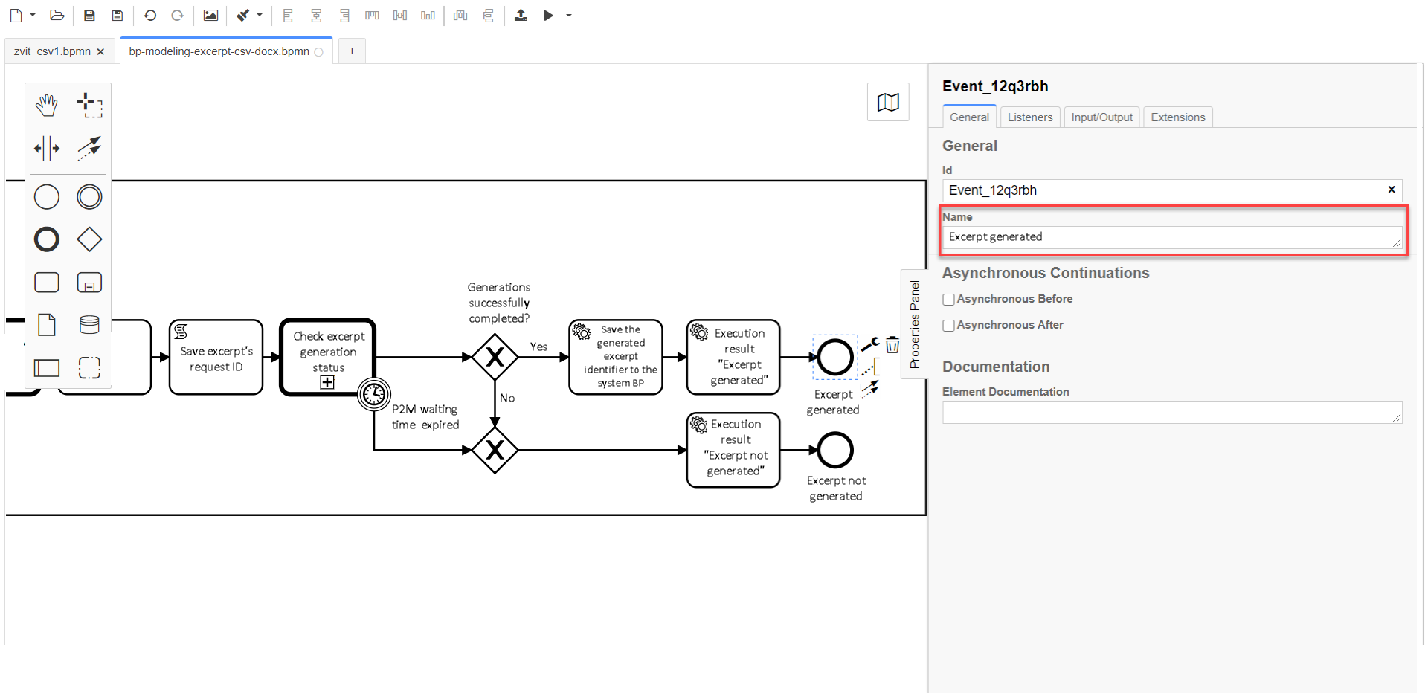Create an expanded subprocess from palette
The image size is (1425, 693).
(x=89, y=283)
